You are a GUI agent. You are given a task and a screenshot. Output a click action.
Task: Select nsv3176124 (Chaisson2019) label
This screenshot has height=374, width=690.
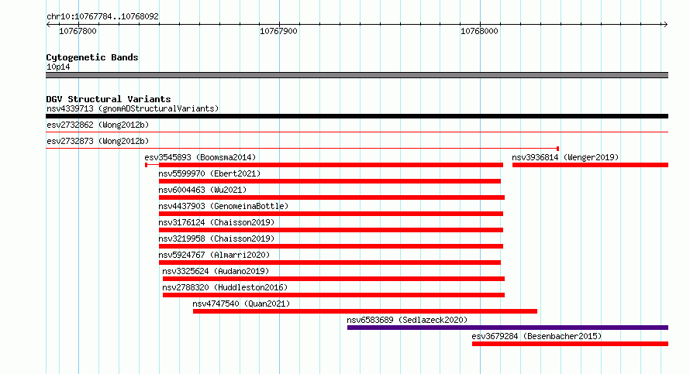point(216,222)
